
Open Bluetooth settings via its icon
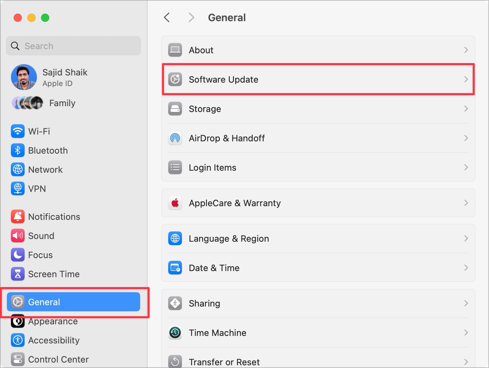pyautogui.click(x=17, y=151)
